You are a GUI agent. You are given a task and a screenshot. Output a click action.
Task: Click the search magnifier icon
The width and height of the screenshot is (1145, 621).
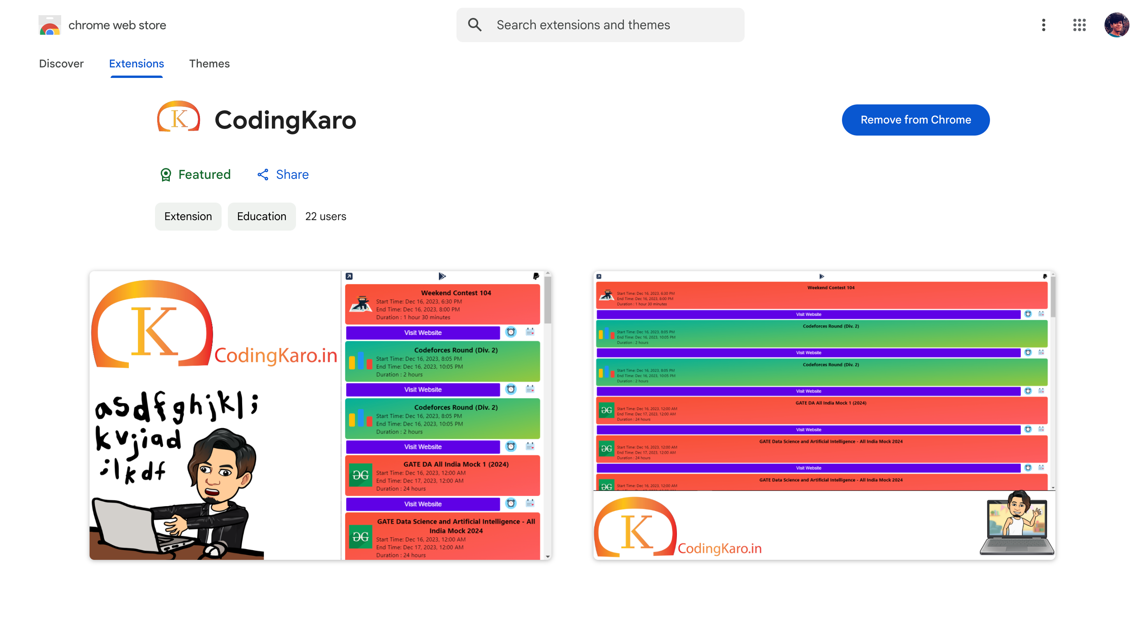tap(475, 25)
